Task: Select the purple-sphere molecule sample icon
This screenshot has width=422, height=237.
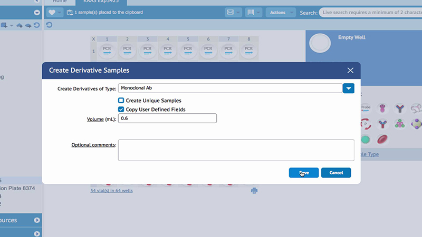Action: 416,124
